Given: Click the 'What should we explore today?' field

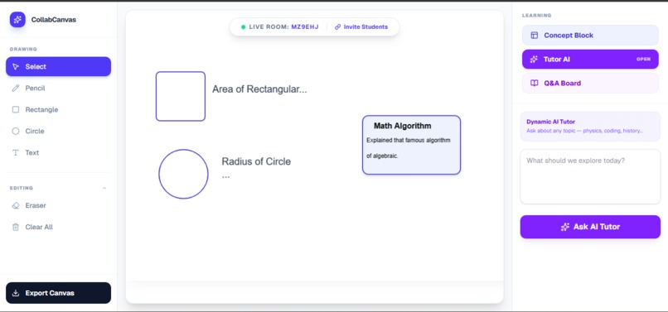Looking at the screenshot, I should tap(590, 176).
